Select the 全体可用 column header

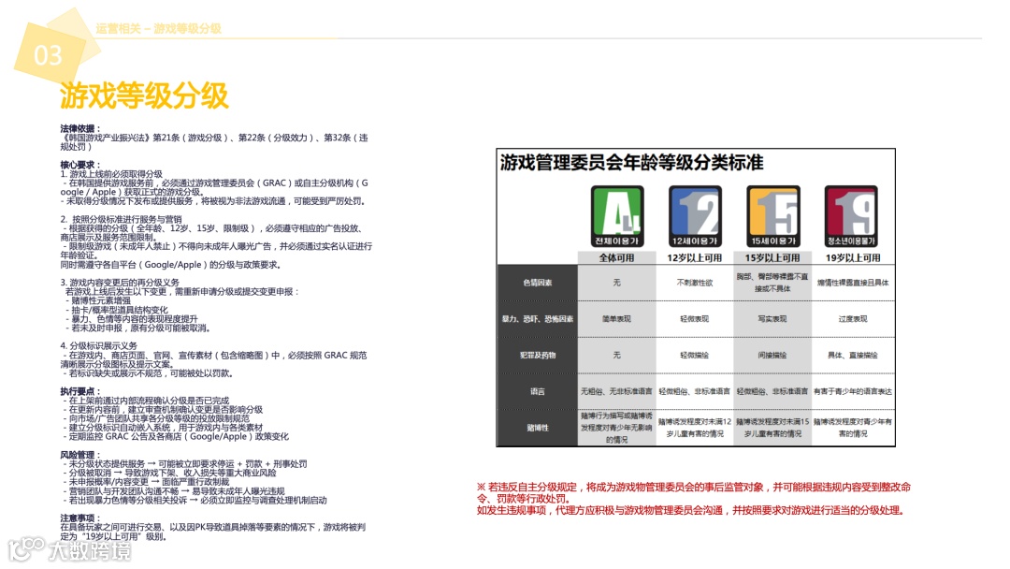(617, 257)
